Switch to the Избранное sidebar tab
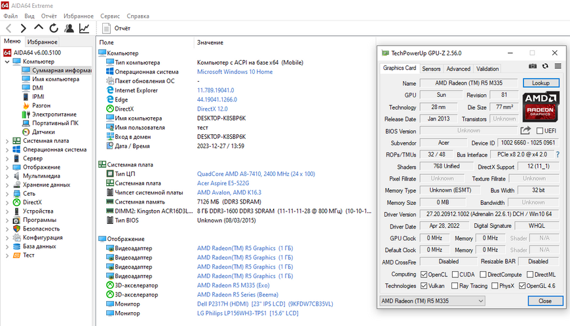The height and width of the screenshot is (326, 570). pyautogui.click(x=42, y=42)
